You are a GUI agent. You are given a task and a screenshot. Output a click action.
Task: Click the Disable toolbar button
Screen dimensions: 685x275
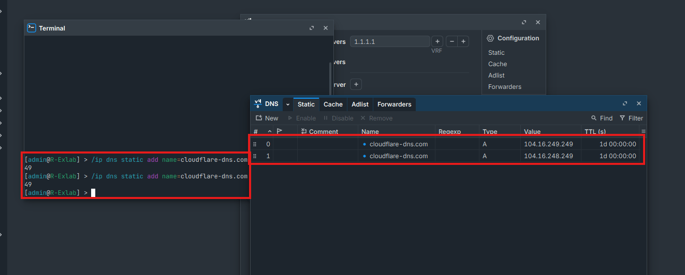point(338,118)
